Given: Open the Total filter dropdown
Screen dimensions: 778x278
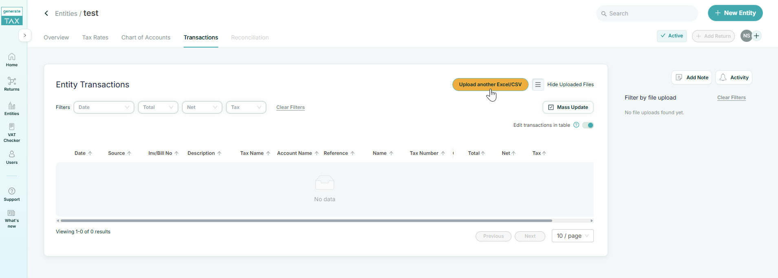Looking at the screenshot, I should (x=158, y=107).
